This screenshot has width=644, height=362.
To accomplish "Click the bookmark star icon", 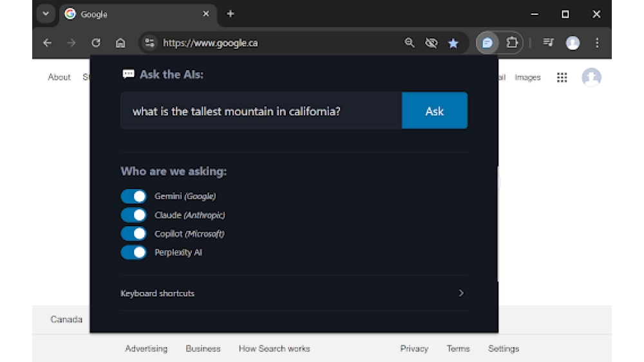I will click(x=453, y=43).
